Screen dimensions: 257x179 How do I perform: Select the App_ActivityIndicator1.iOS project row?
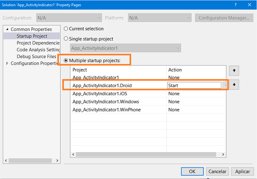point(148,94)
